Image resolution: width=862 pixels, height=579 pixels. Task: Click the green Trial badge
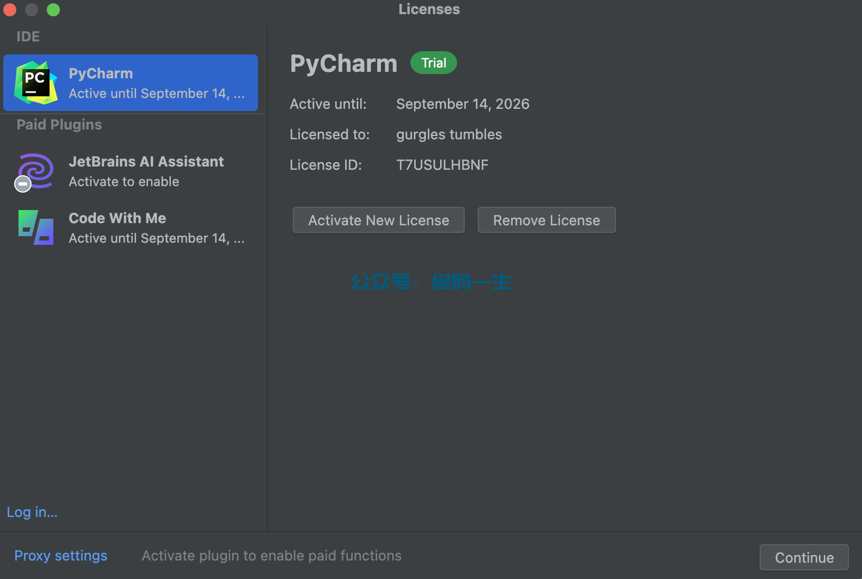pos(434,63)
